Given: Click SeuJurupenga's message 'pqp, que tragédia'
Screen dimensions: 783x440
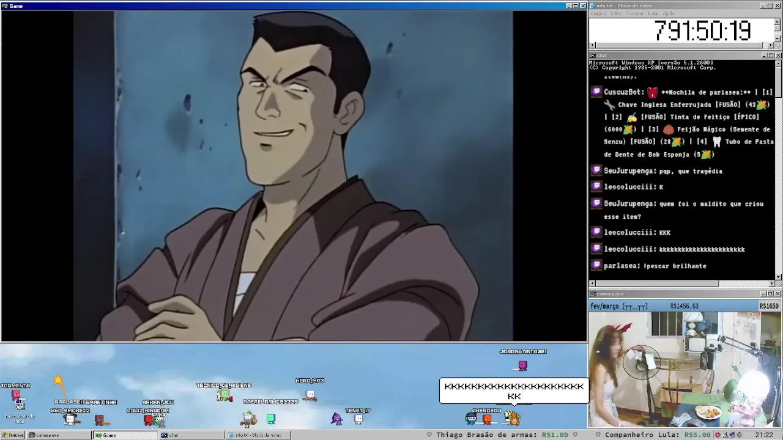Looking at the screenshot, I should 691,171.
